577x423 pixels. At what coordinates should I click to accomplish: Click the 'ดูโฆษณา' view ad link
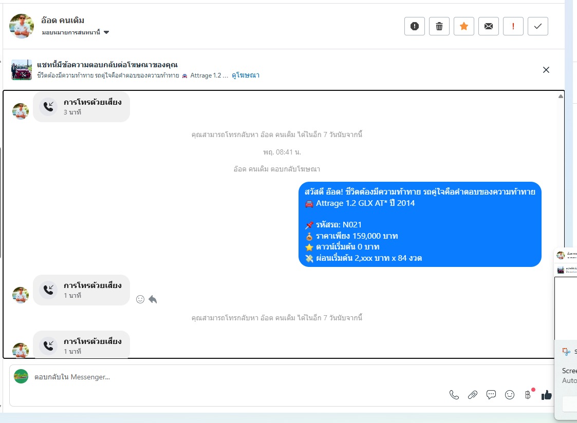[x=246, y=75]
